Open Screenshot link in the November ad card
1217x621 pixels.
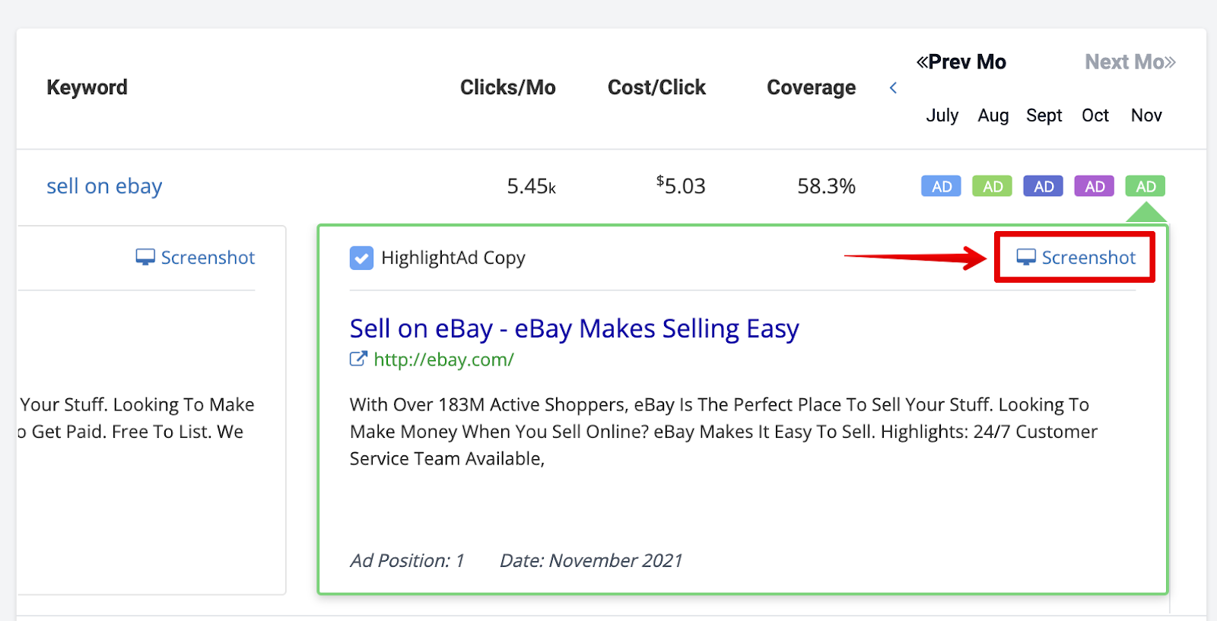[1076, 258]
